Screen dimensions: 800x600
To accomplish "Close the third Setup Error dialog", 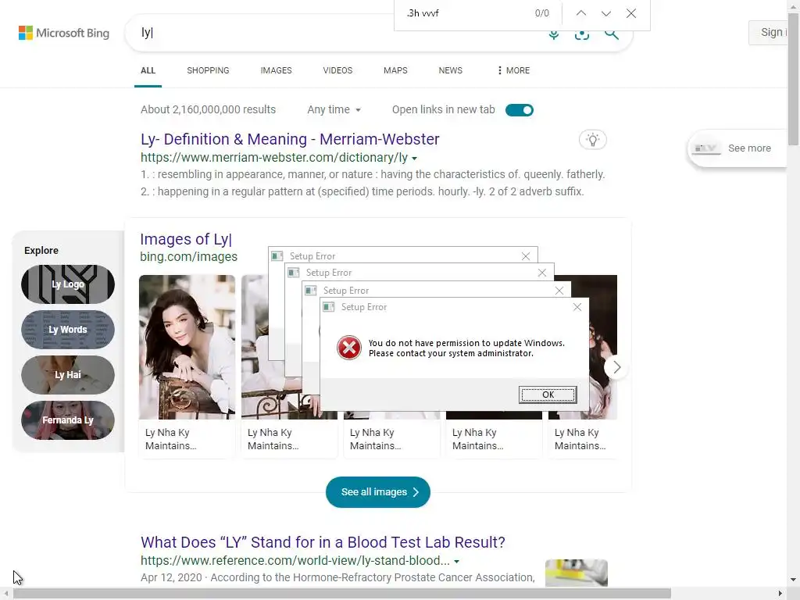I will tap(542, 273).
